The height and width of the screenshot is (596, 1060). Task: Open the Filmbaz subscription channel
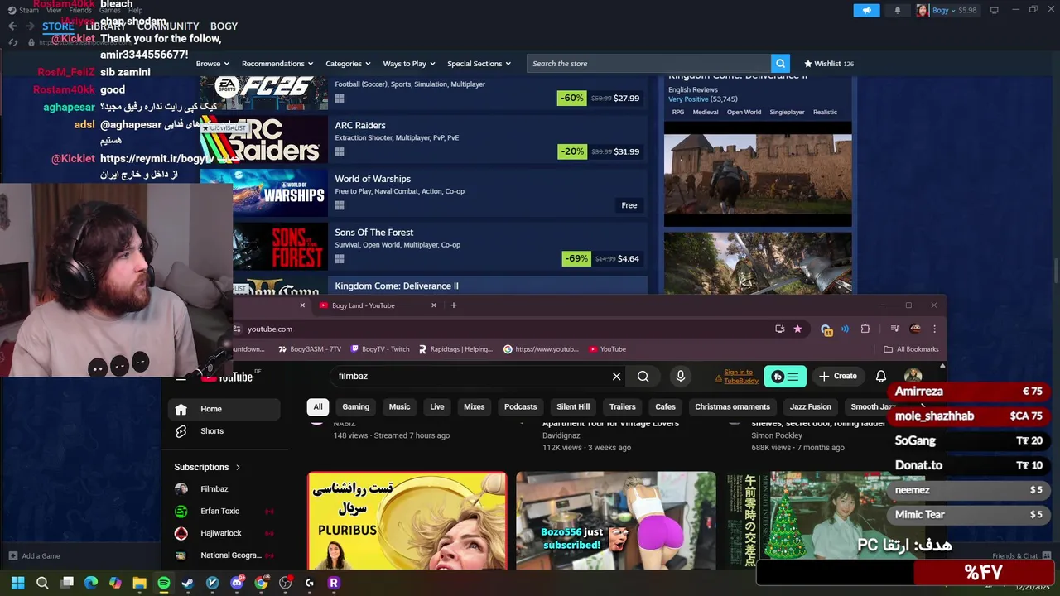tap(214, 489)
